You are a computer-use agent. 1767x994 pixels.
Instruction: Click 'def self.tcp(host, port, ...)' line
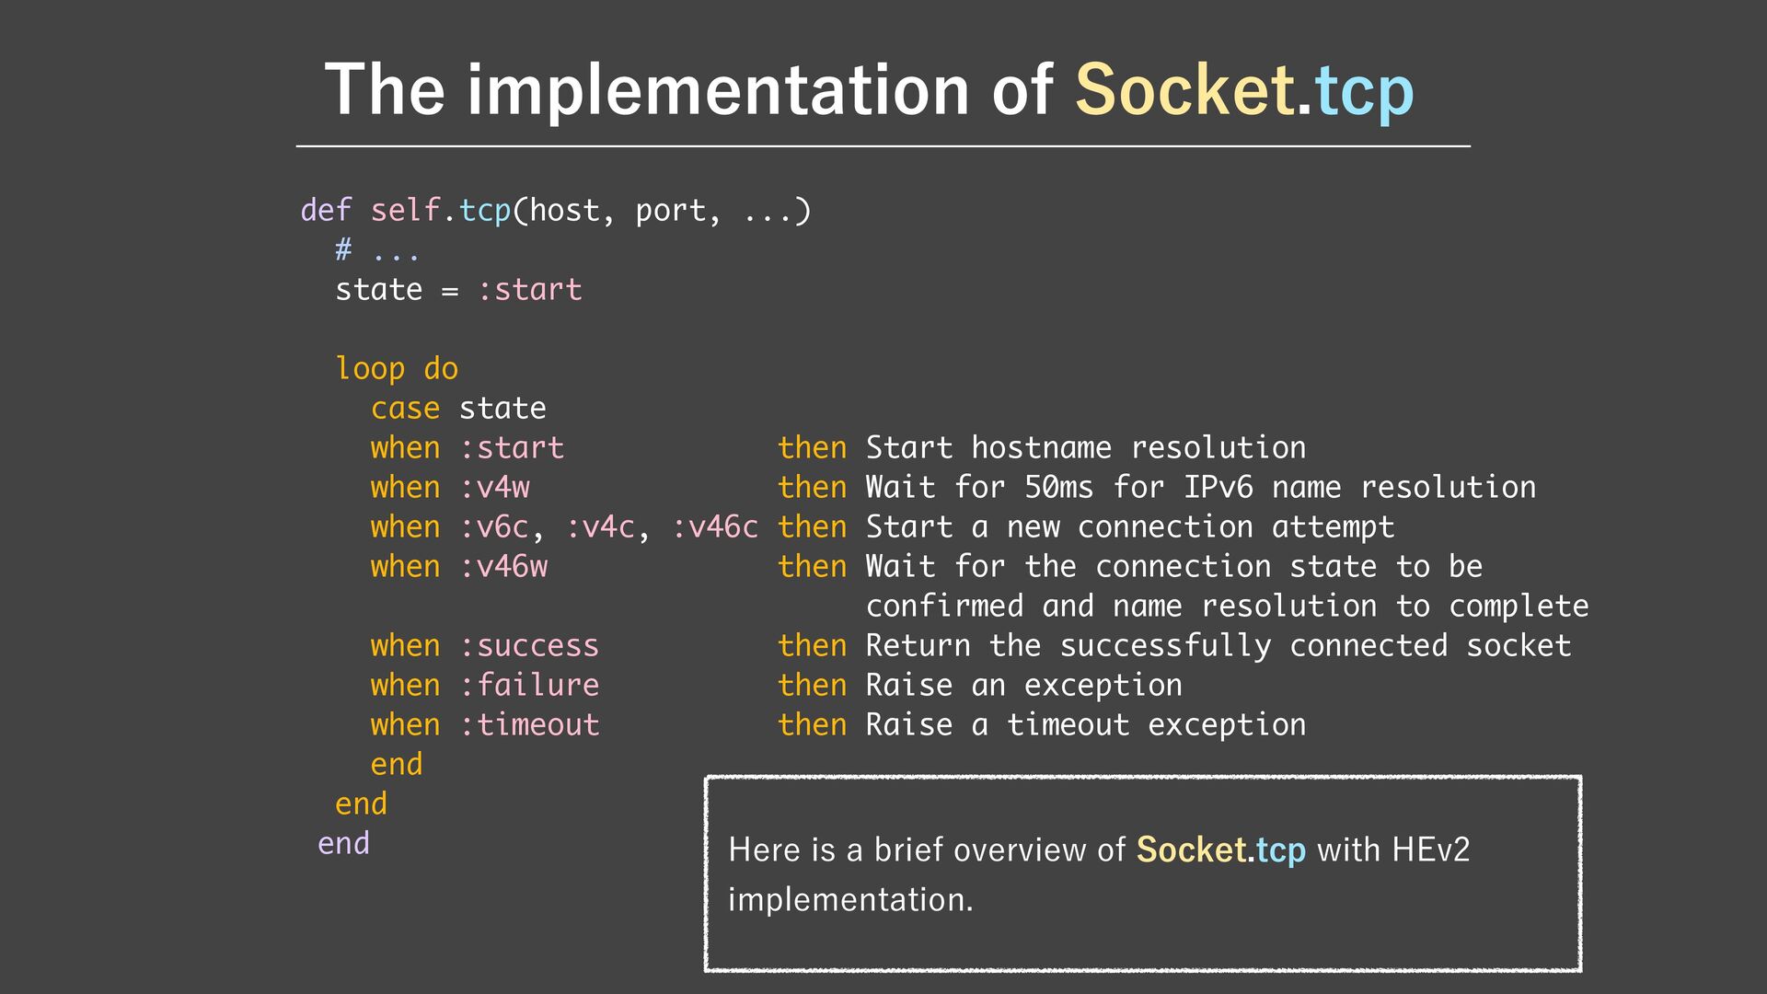click(556, 211)
